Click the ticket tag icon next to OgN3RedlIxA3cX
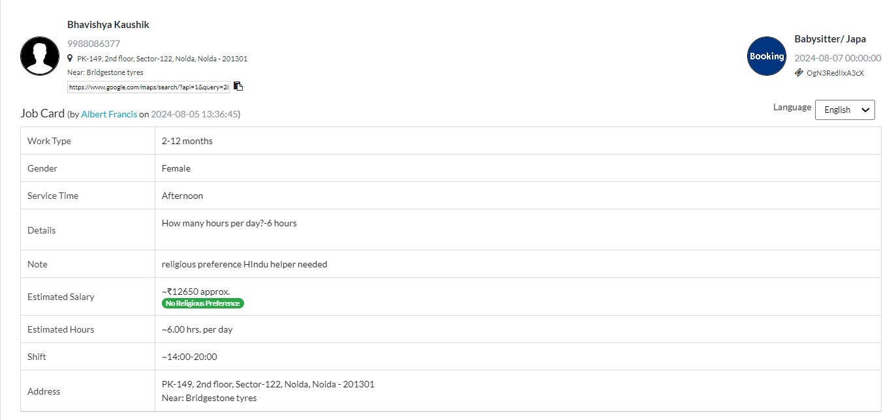Screen dimensions: 896x420 click(799, 72)
